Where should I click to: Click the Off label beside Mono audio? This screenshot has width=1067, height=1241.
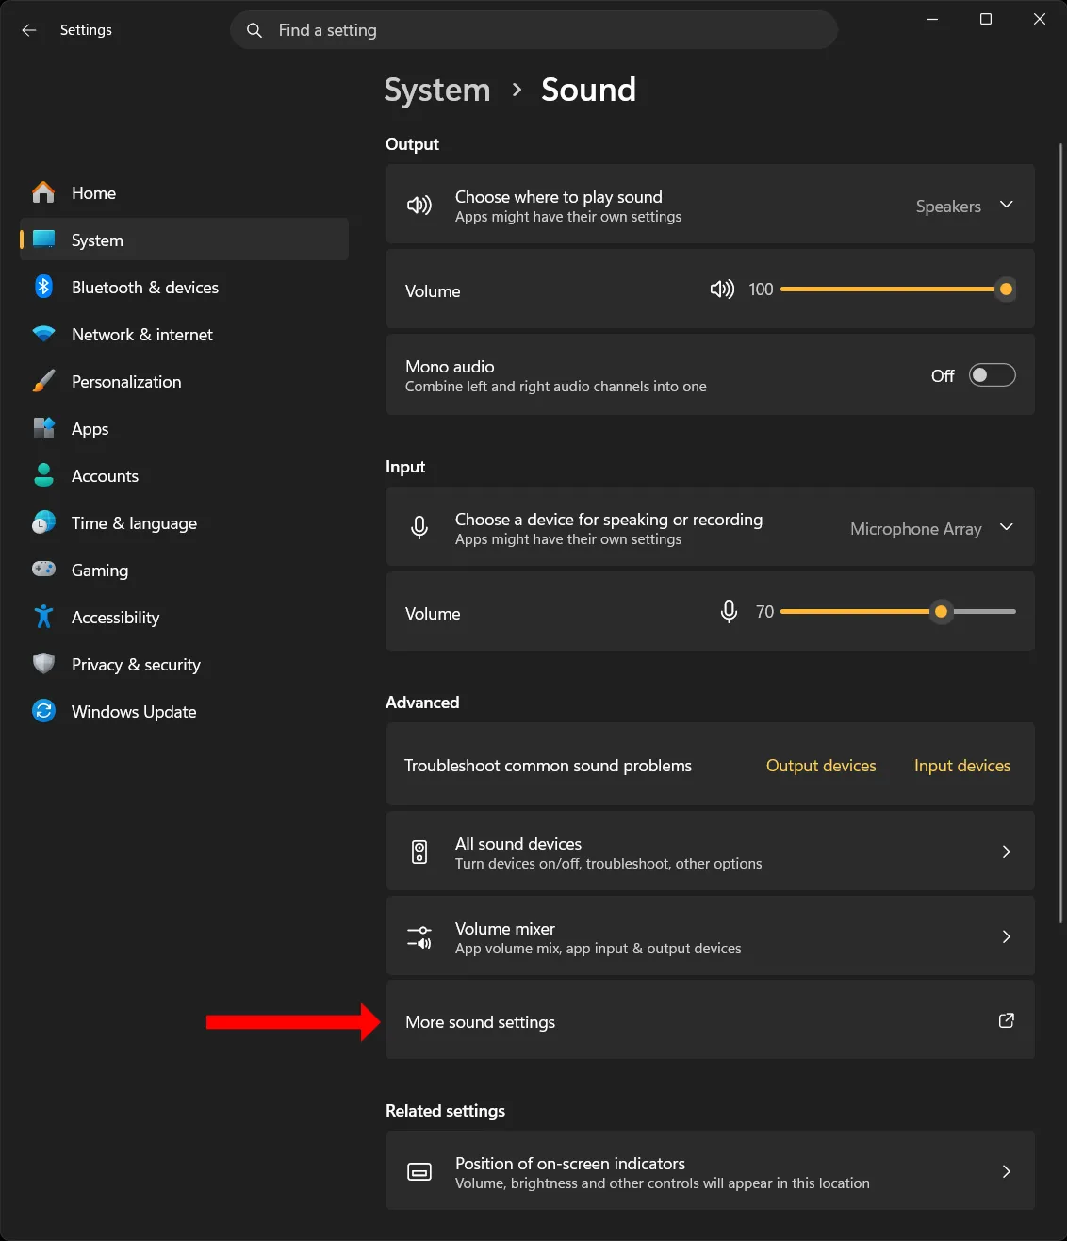[x=943, y=375]
